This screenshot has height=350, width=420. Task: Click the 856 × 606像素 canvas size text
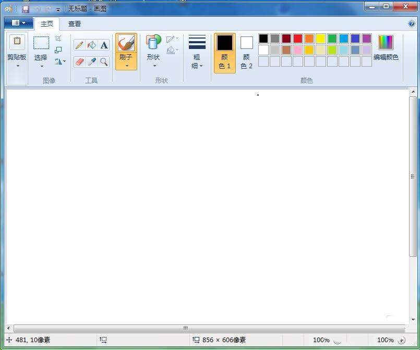[224, 340]
